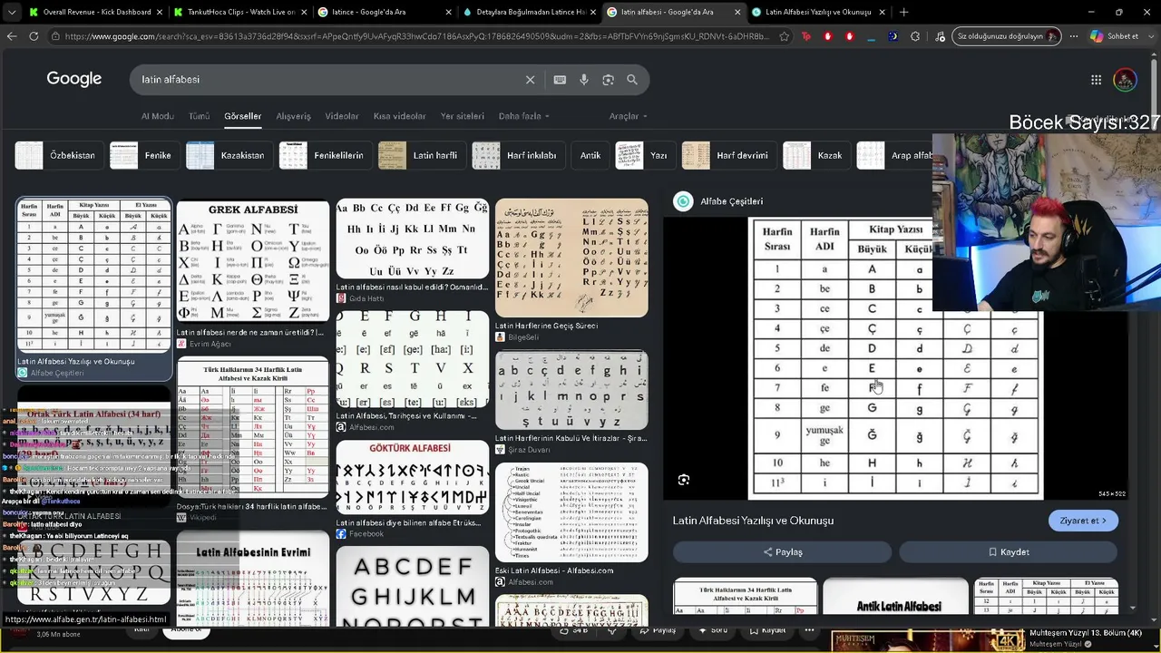This screenshot has width=1161, height=653.
Task: Filter images by 'Yazı' chip
Action: click(x=643, y=155)
